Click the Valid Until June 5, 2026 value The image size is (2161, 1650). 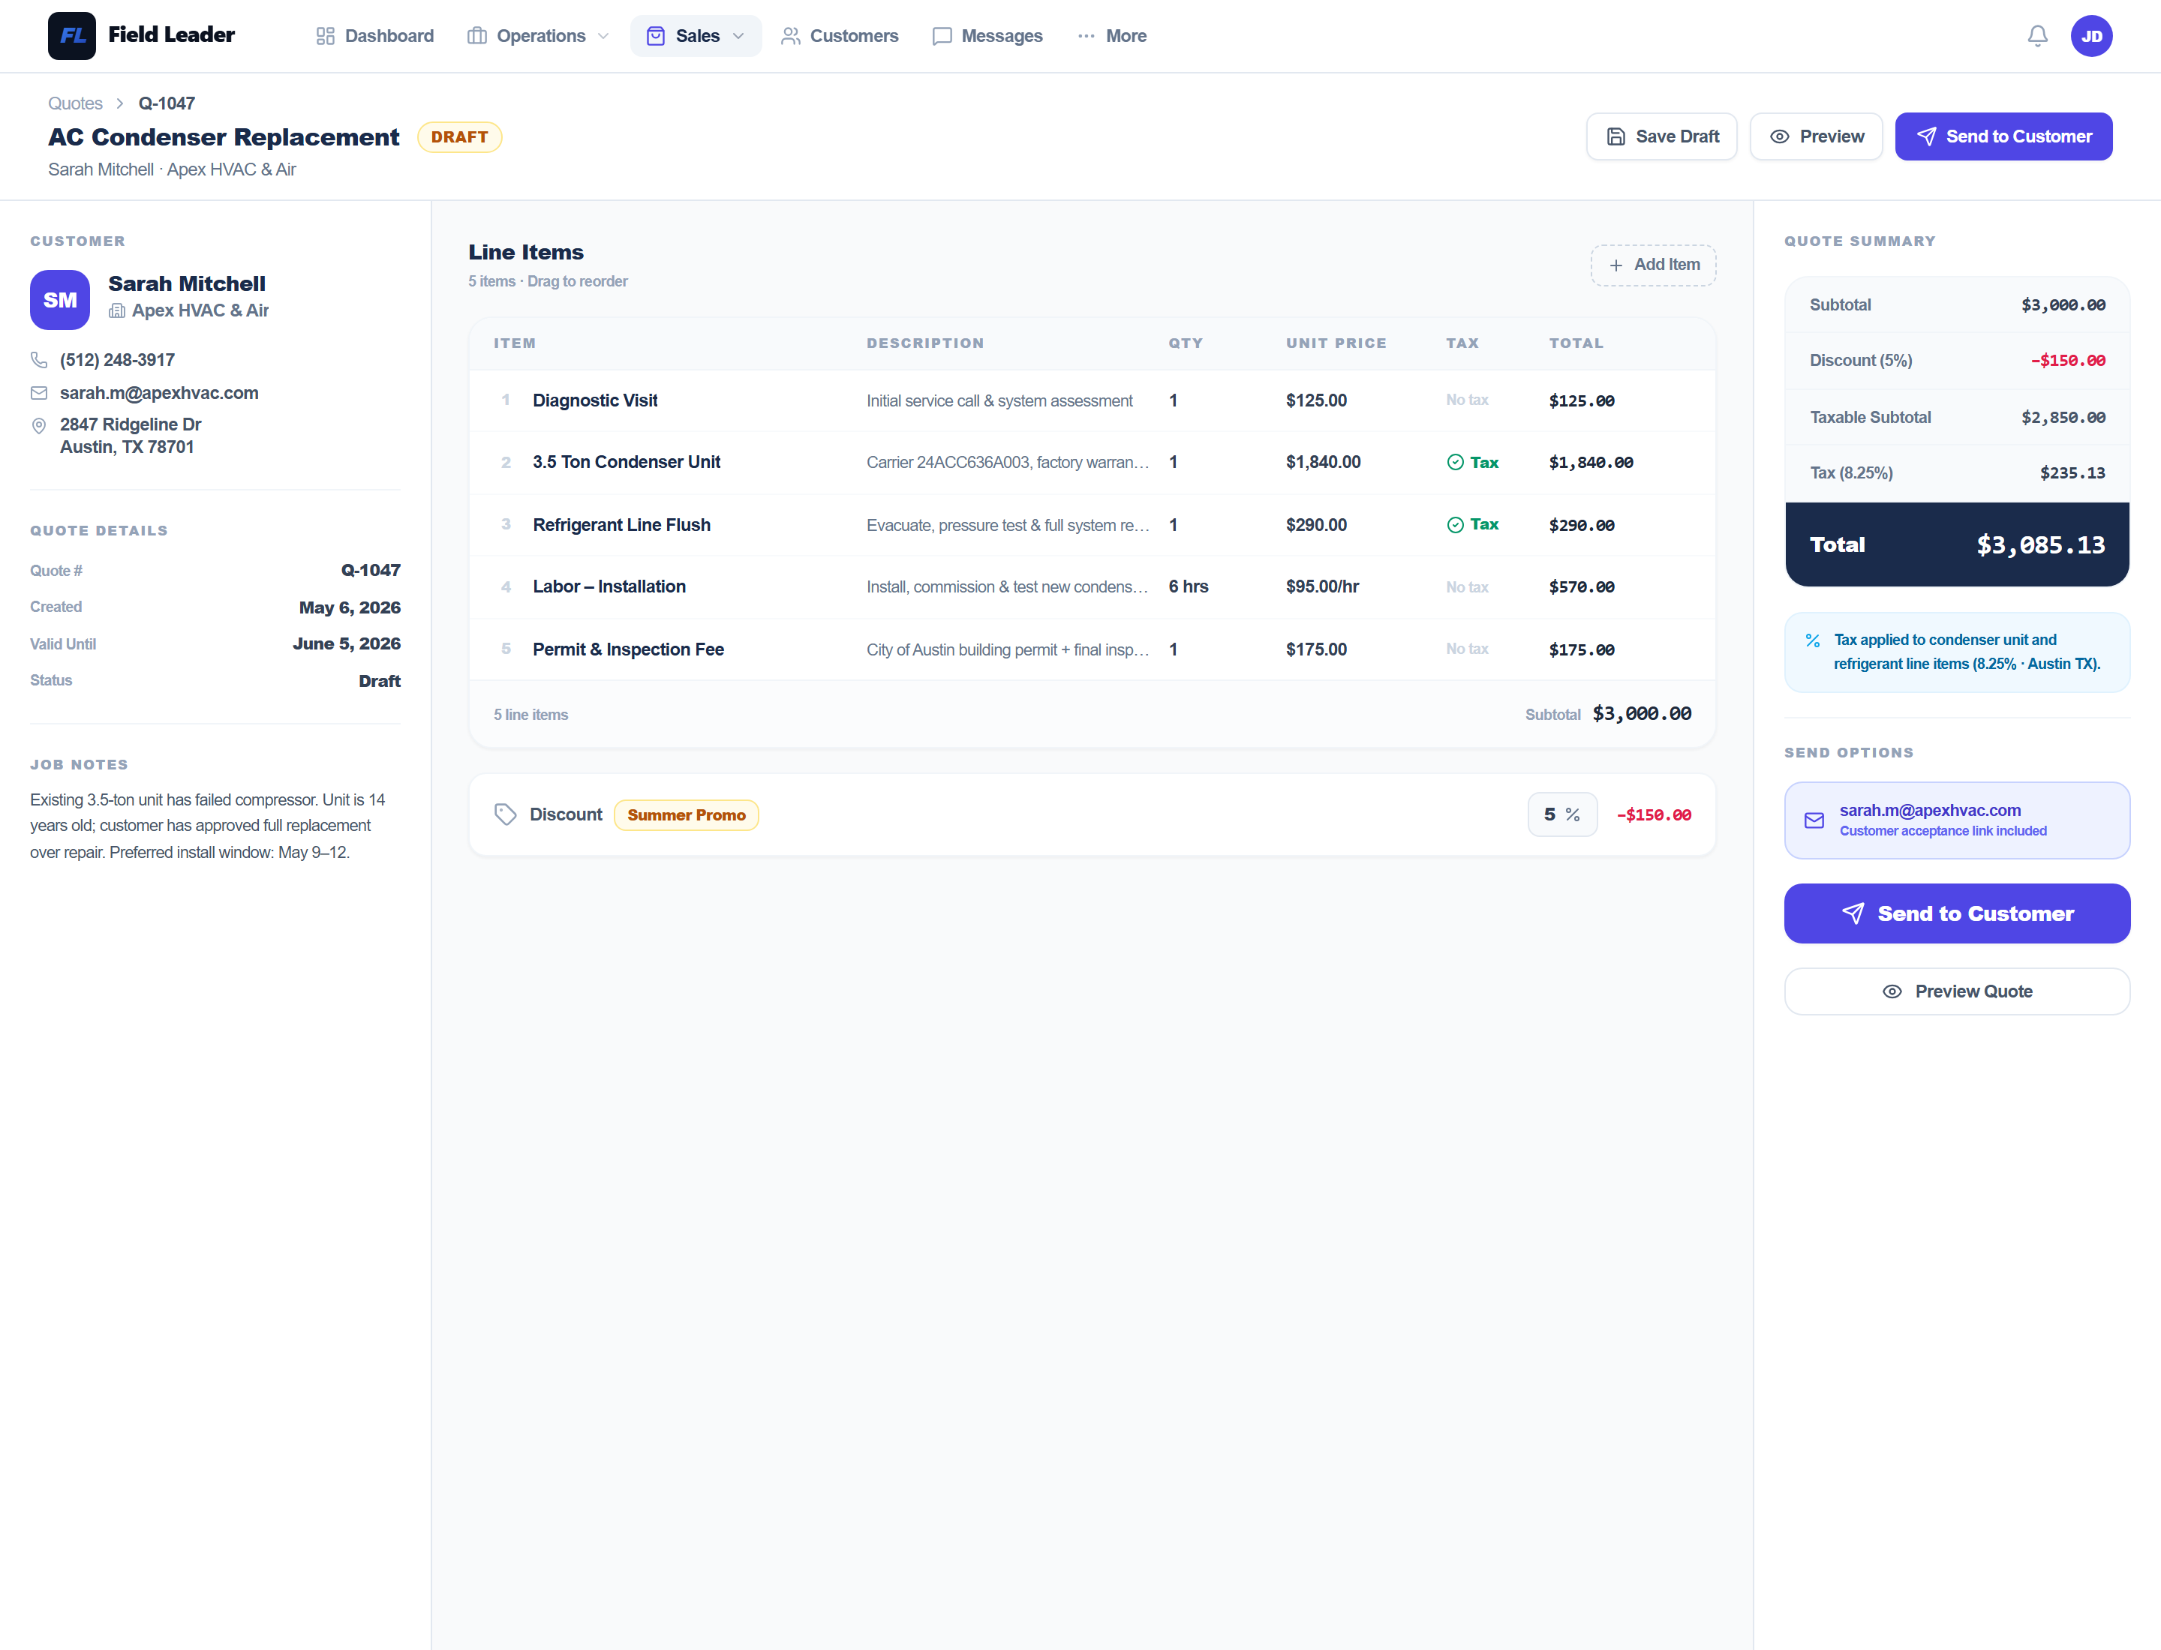(347, 643)
